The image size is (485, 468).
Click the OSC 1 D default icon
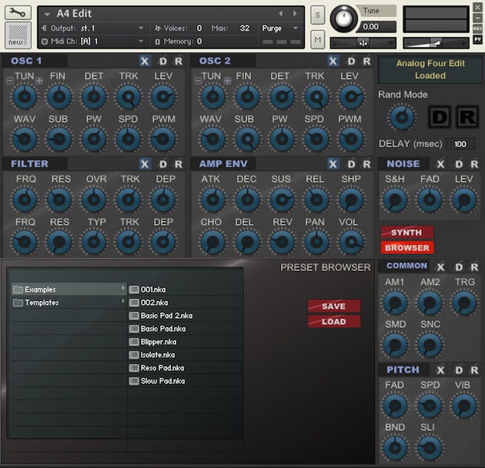tap(163, 61)
